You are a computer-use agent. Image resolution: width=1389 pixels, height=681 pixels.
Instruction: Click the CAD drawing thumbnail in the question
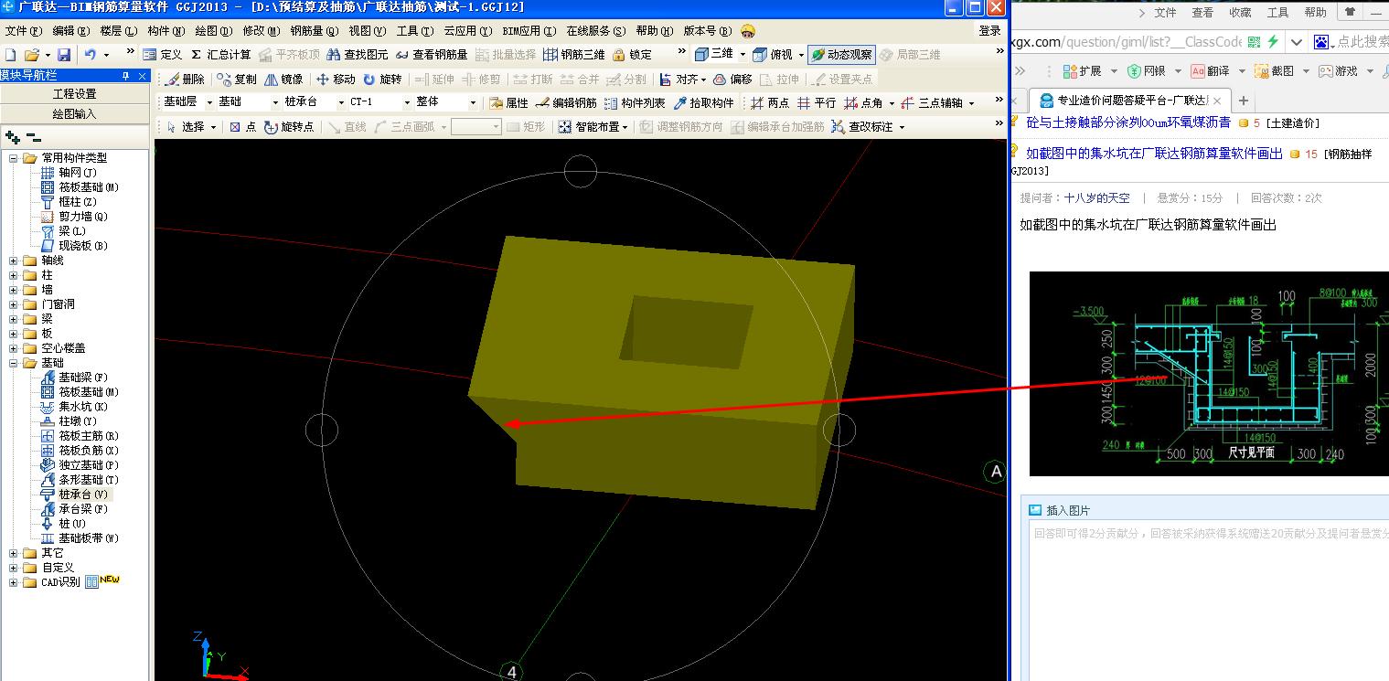click(x=1209, y=373)
